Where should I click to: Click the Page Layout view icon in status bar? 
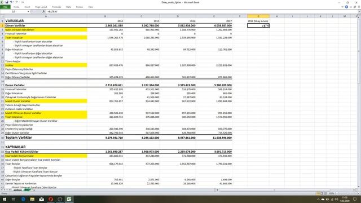click(322, 193)
